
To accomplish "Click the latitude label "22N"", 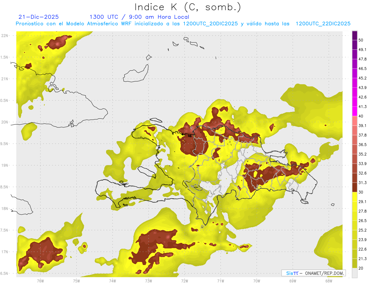I will (5, 35).
